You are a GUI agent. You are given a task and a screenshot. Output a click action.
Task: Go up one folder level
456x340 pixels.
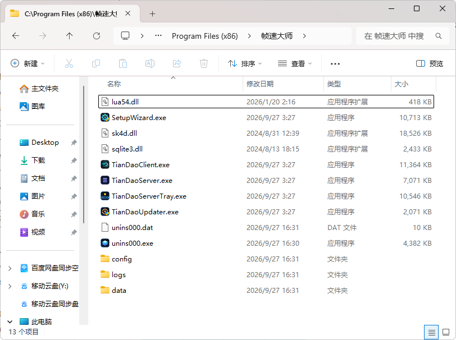[x=69, y=36]
